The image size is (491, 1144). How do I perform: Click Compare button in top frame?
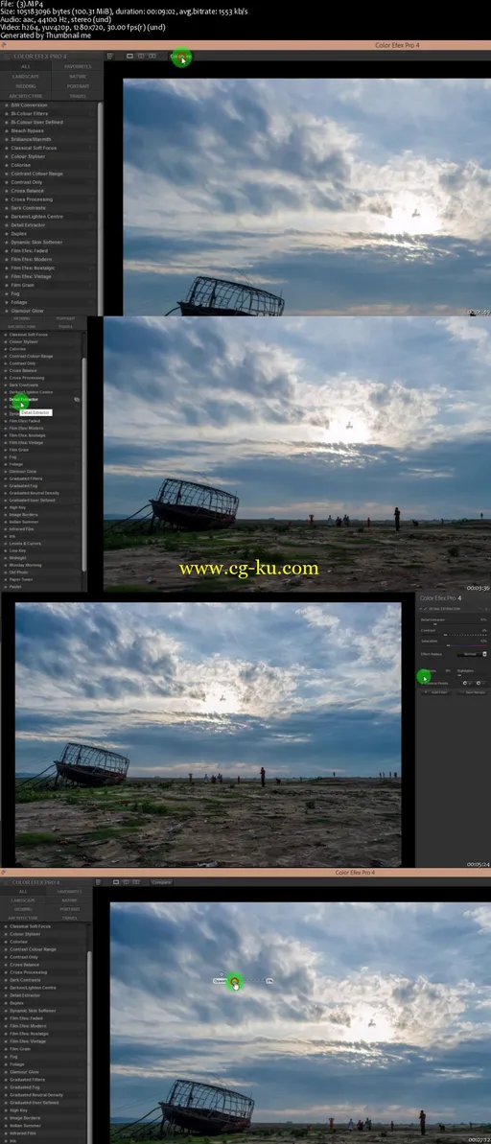coord(181,56)
